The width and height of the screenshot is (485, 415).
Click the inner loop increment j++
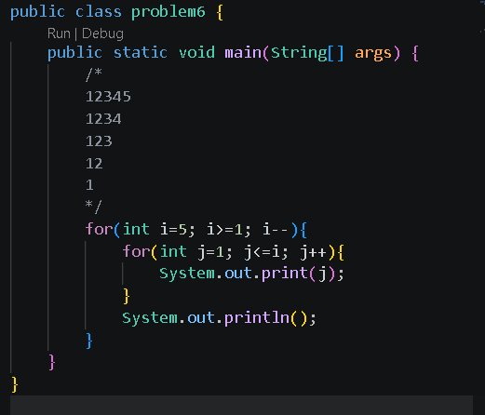pyautogui.click(x=313, y=252)
